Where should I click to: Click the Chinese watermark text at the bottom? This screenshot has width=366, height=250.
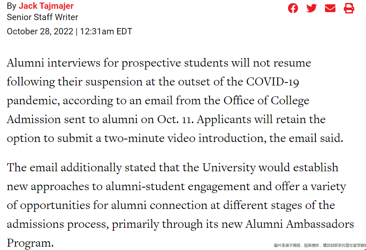[x=320, y=245]
